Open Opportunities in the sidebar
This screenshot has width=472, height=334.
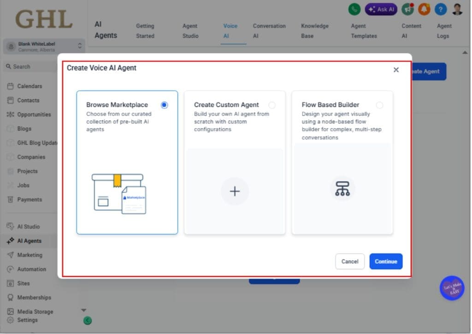pos(34,114)
